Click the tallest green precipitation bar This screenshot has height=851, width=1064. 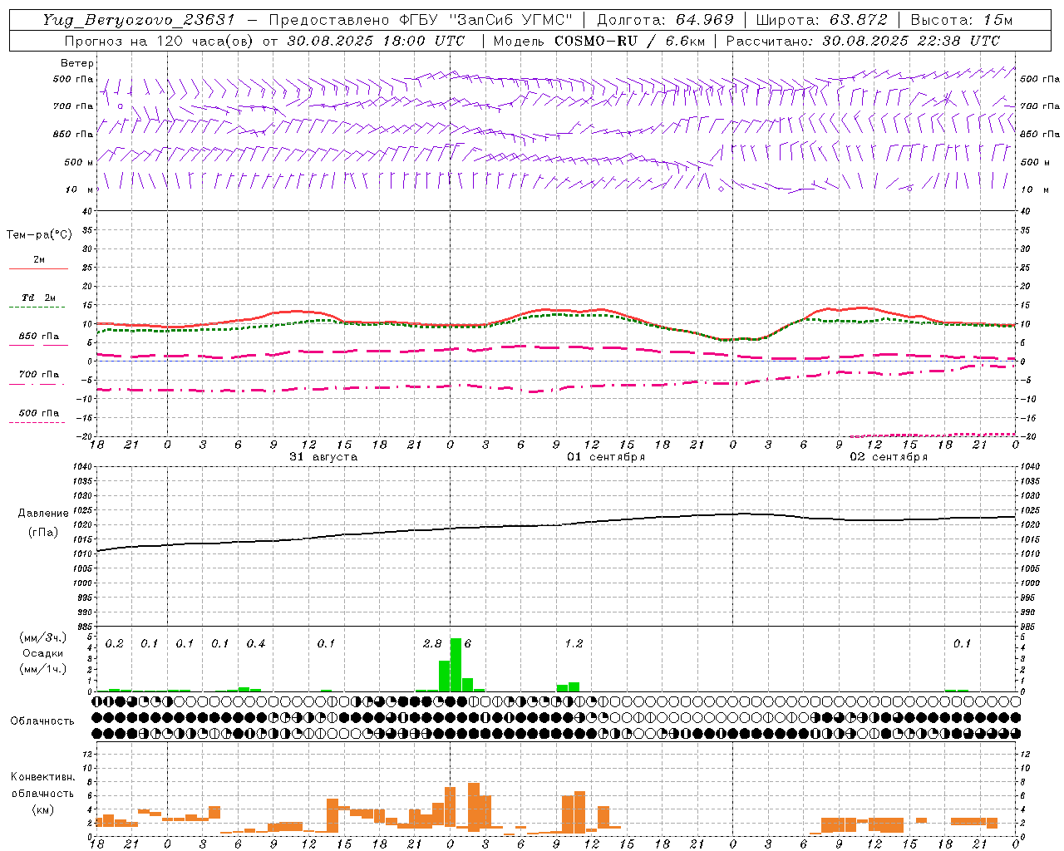click(x=456, y=664)
